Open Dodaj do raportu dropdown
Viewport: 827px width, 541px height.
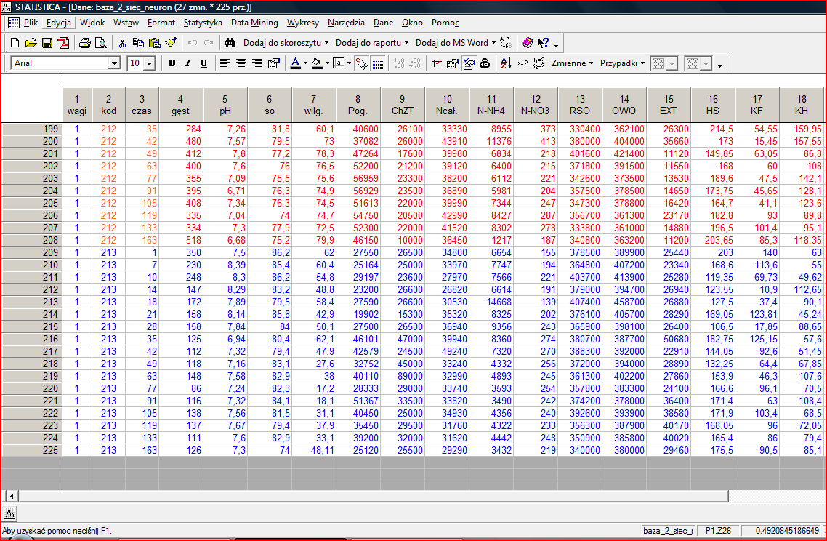pyautogui.click(x=372, y=43)
